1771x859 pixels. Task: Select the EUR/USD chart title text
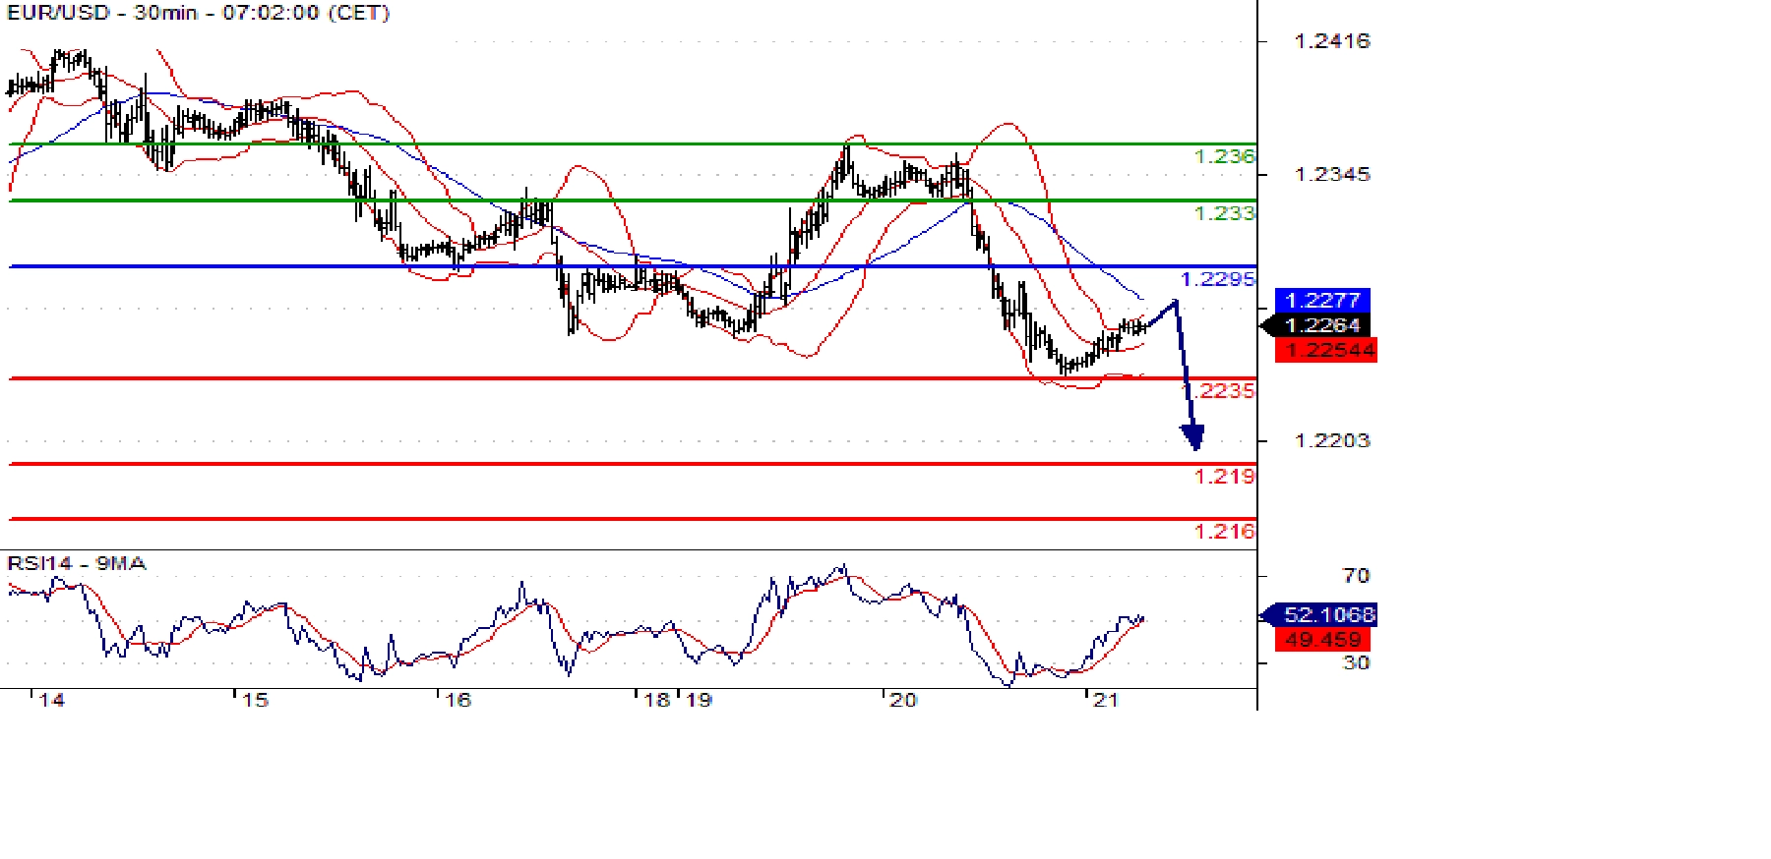coord(198,13)
